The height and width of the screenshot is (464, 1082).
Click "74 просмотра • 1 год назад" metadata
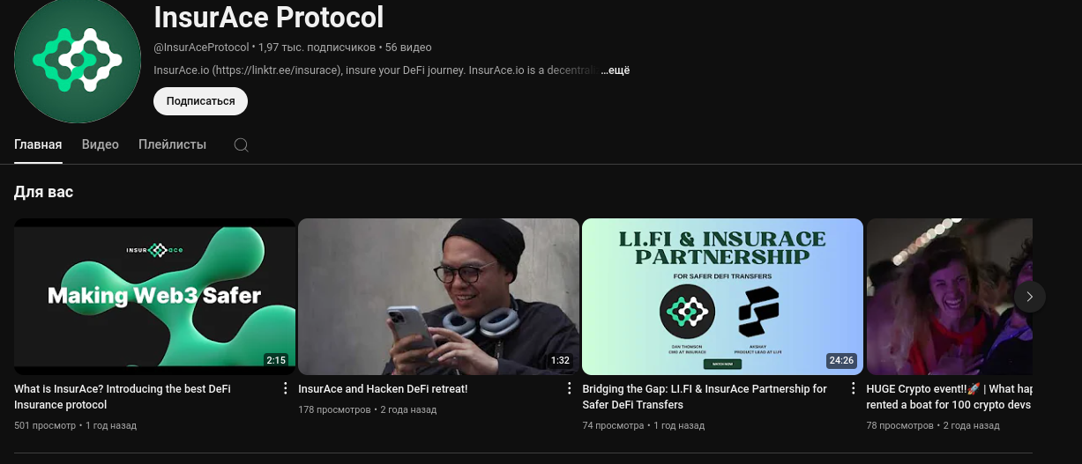(x=643, y=426)
